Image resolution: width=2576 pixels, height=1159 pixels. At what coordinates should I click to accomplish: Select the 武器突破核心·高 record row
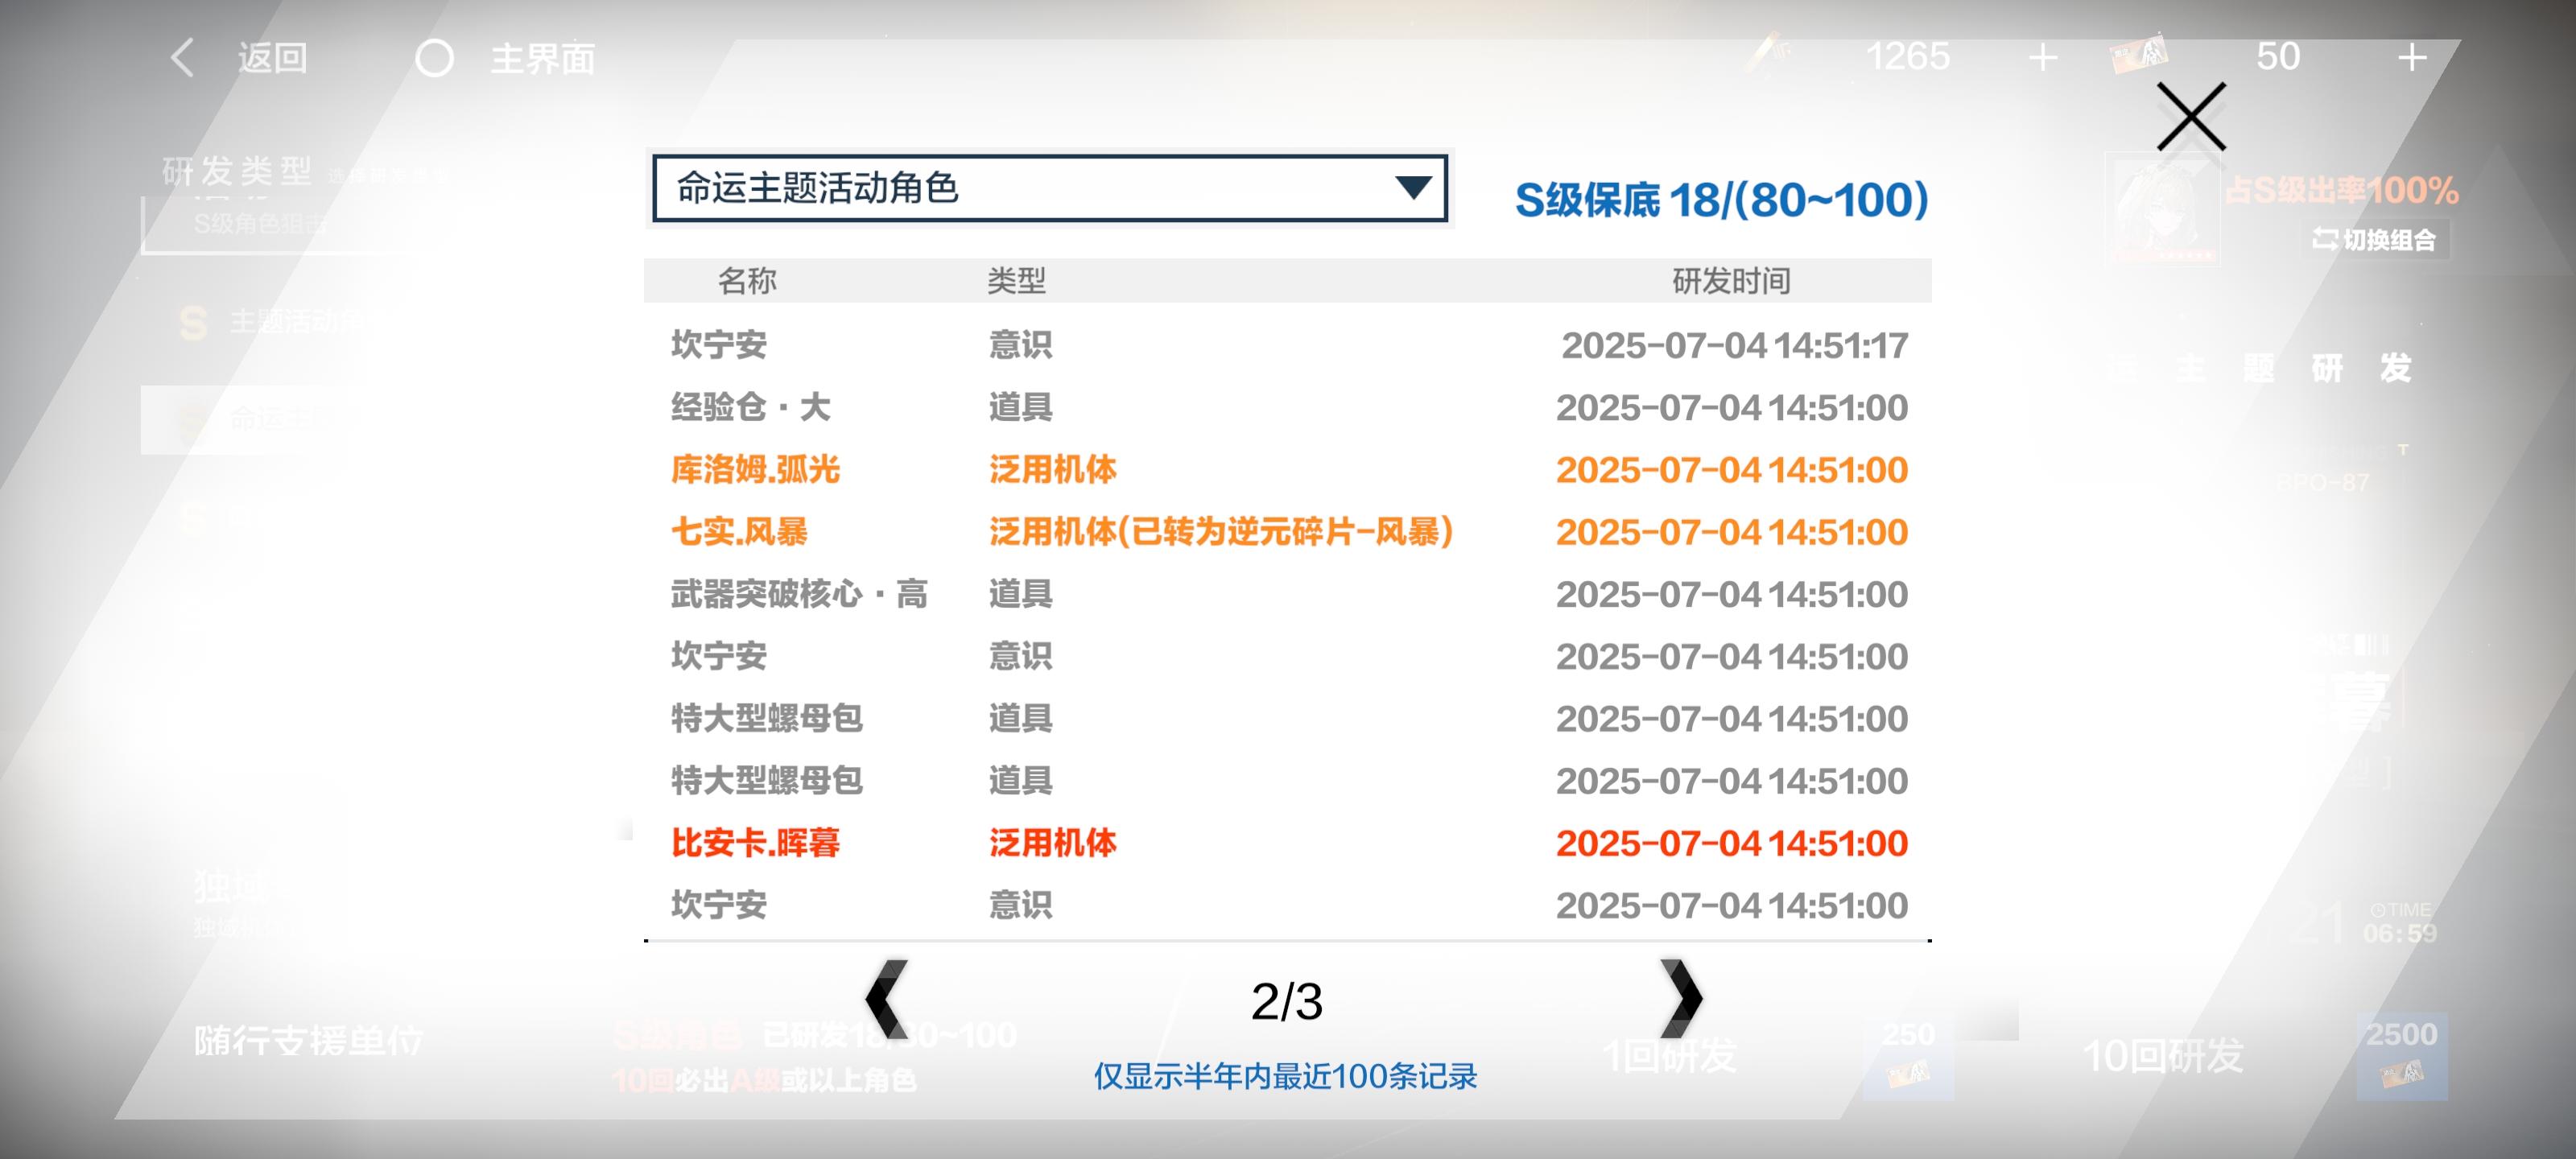1288,594
